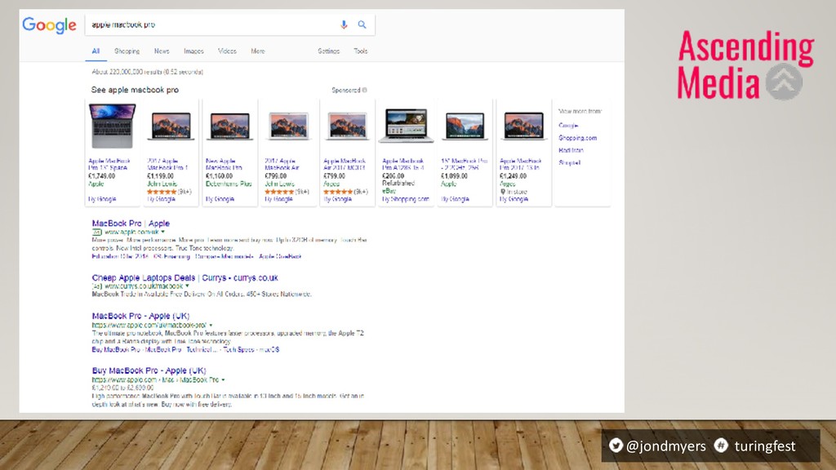Click 'Google' under View more from
Viewport: 836px width, 470px height.
click(x=568, y=125)
